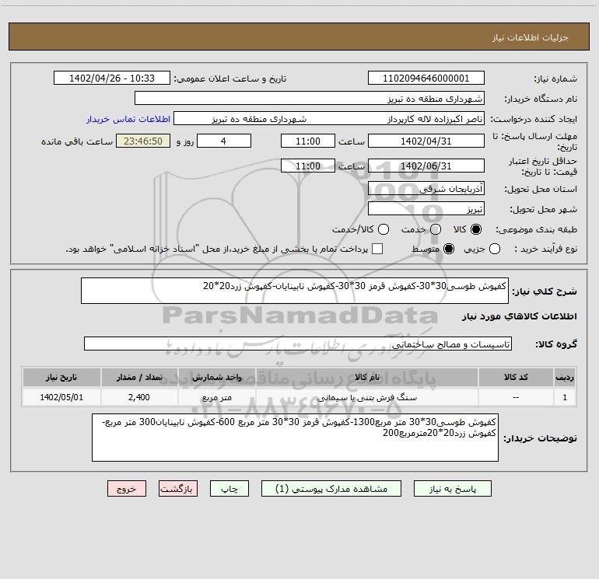Click the item name سنگ فرش بتنی یا سیمانی
The width and height of the screenshot is (599, 579).
click(x=366, y=397)
